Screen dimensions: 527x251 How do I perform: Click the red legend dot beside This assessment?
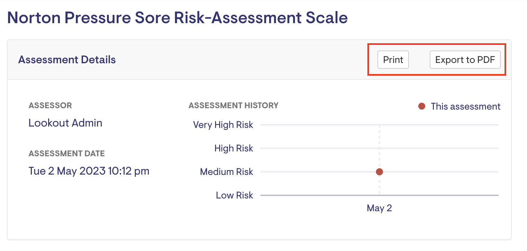(x=421, y=106)
